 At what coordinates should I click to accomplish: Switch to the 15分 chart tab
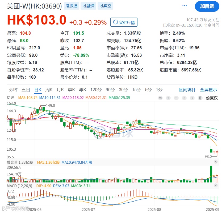[136, 90]
